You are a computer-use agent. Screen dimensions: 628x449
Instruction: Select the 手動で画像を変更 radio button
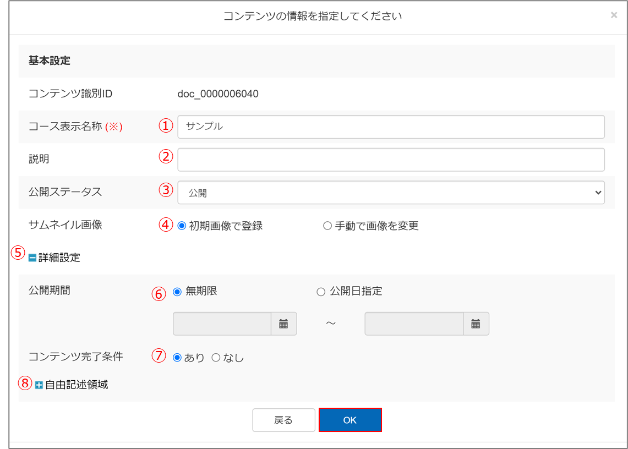(327, 226)
